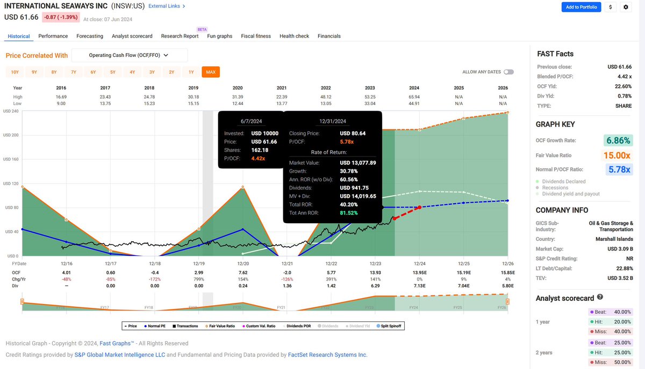
Task: Select the 4Y time range
Action: click(132, 72)
